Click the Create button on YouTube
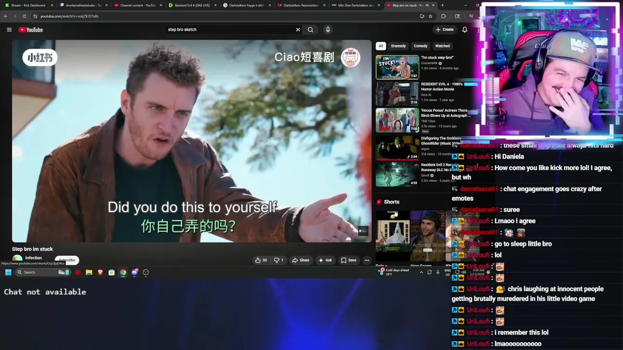The image size is (623, 350). coord(444,30)
